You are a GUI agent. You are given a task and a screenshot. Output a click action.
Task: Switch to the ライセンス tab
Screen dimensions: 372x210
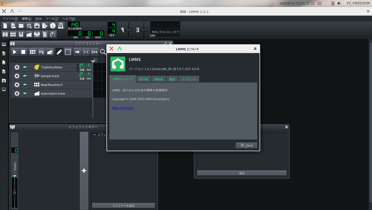pos(189,79)
